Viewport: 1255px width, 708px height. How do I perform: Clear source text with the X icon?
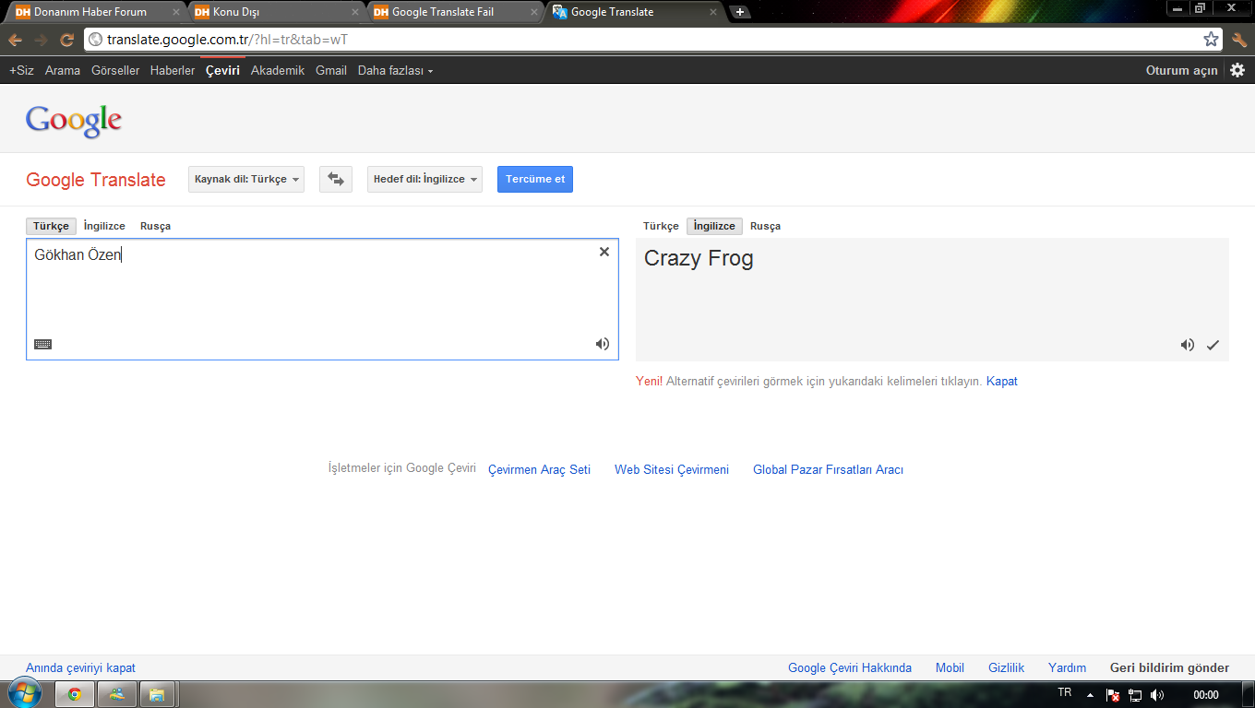click(604, 252)
